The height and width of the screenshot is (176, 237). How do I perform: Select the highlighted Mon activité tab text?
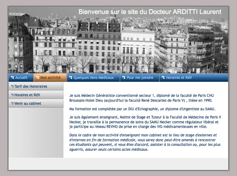point(50,78)
